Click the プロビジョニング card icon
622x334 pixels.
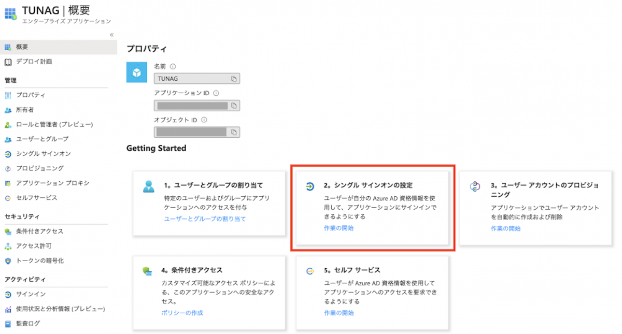475,186
